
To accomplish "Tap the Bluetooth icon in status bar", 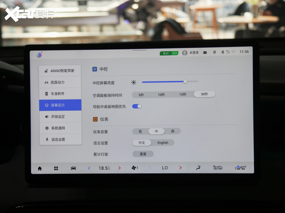I will click(223, 52).
